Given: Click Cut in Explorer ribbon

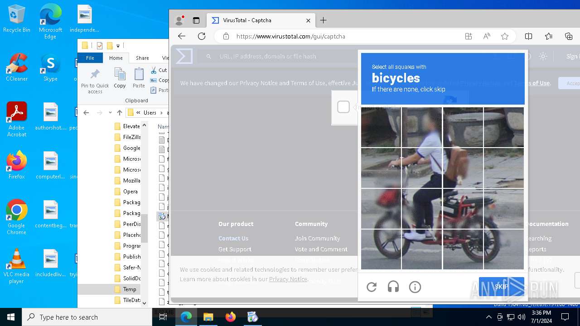Looking at the screenshot, I should pyautogui.click(x=159, y=70).
